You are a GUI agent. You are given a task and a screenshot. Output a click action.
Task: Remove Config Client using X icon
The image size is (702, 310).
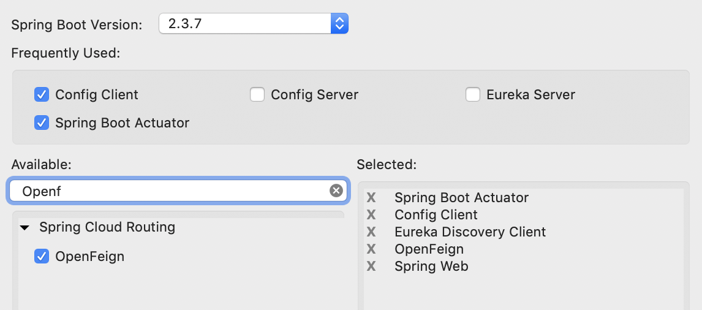coord(371,215)
